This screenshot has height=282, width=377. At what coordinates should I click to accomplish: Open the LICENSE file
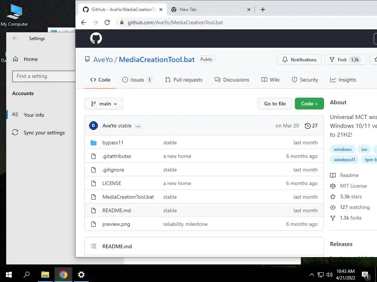(x=112, y=183)
